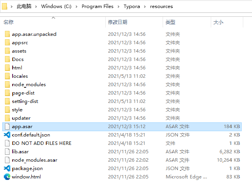Select the Docs folder name
The image size is (252, 183).
tap(18, 59)
